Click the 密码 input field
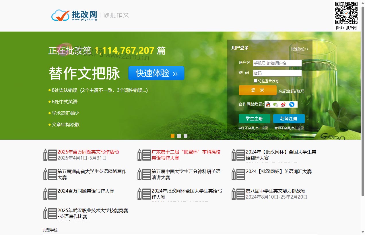Screen dimensions: 365x235 pyautogui.click(x=277, y=73)
